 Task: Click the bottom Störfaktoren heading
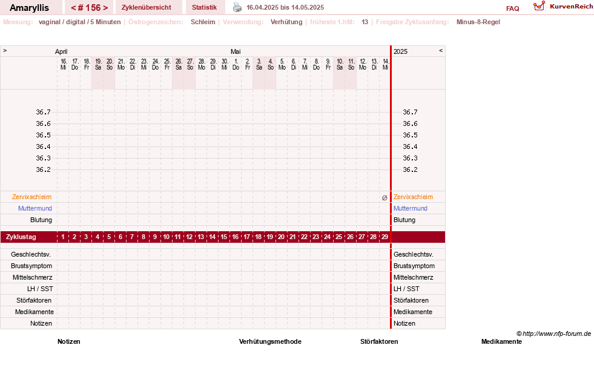pos(379,341)
